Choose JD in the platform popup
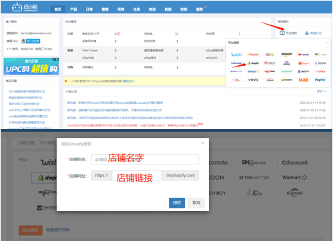The height and width of the screenshot is (241, 333). (236, 80)
